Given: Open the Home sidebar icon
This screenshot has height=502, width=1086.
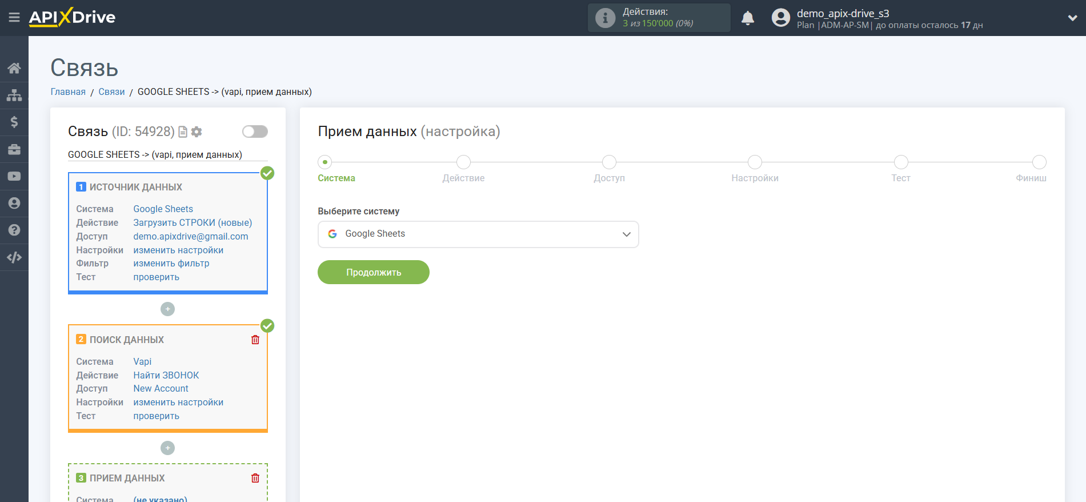Looking at the screenshot, I should pos(14,69).
